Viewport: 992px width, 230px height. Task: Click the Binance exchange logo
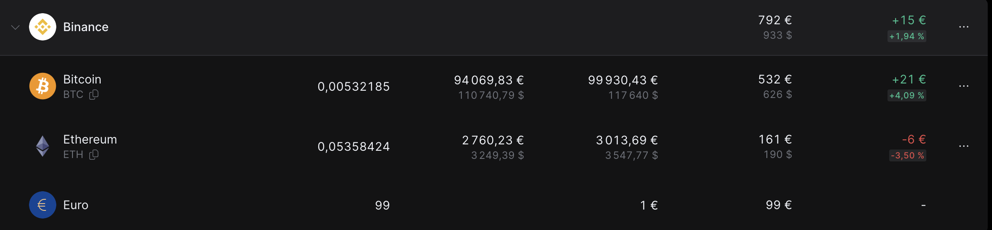pyautogui.click(x=43, y=27)
